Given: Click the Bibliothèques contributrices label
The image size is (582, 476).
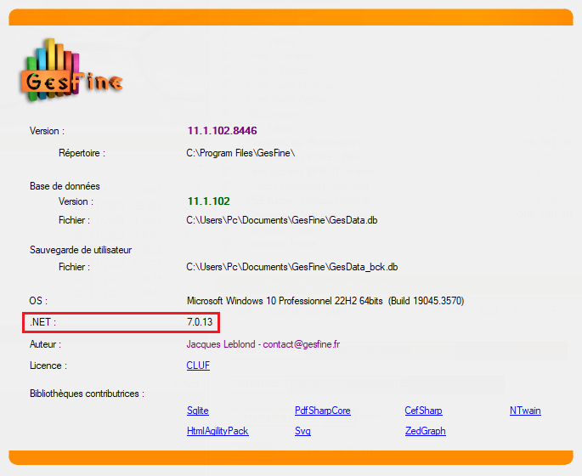Looking at the screenshot, I should [x=87, y=394].
